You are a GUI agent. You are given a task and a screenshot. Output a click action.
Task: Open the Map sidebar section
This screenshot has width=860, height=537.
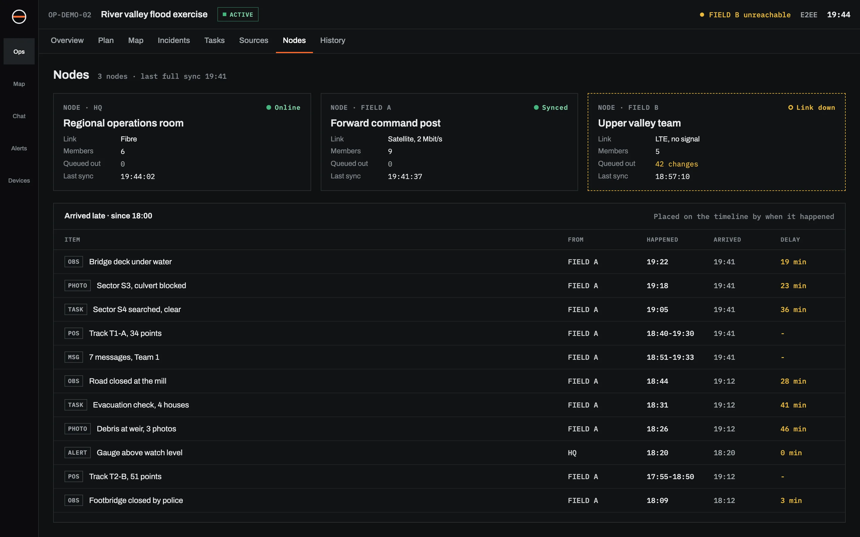coord(19,84)
